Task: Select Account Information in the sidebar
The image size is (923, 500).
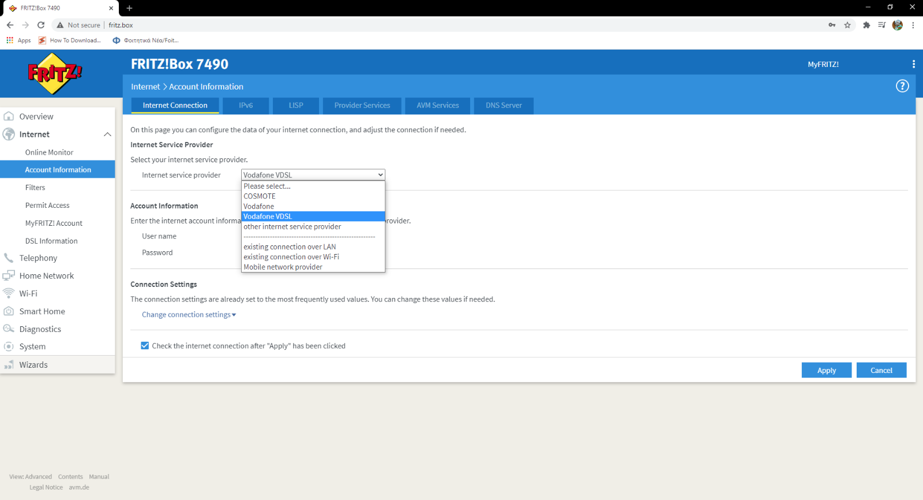Action: [58, 170]
